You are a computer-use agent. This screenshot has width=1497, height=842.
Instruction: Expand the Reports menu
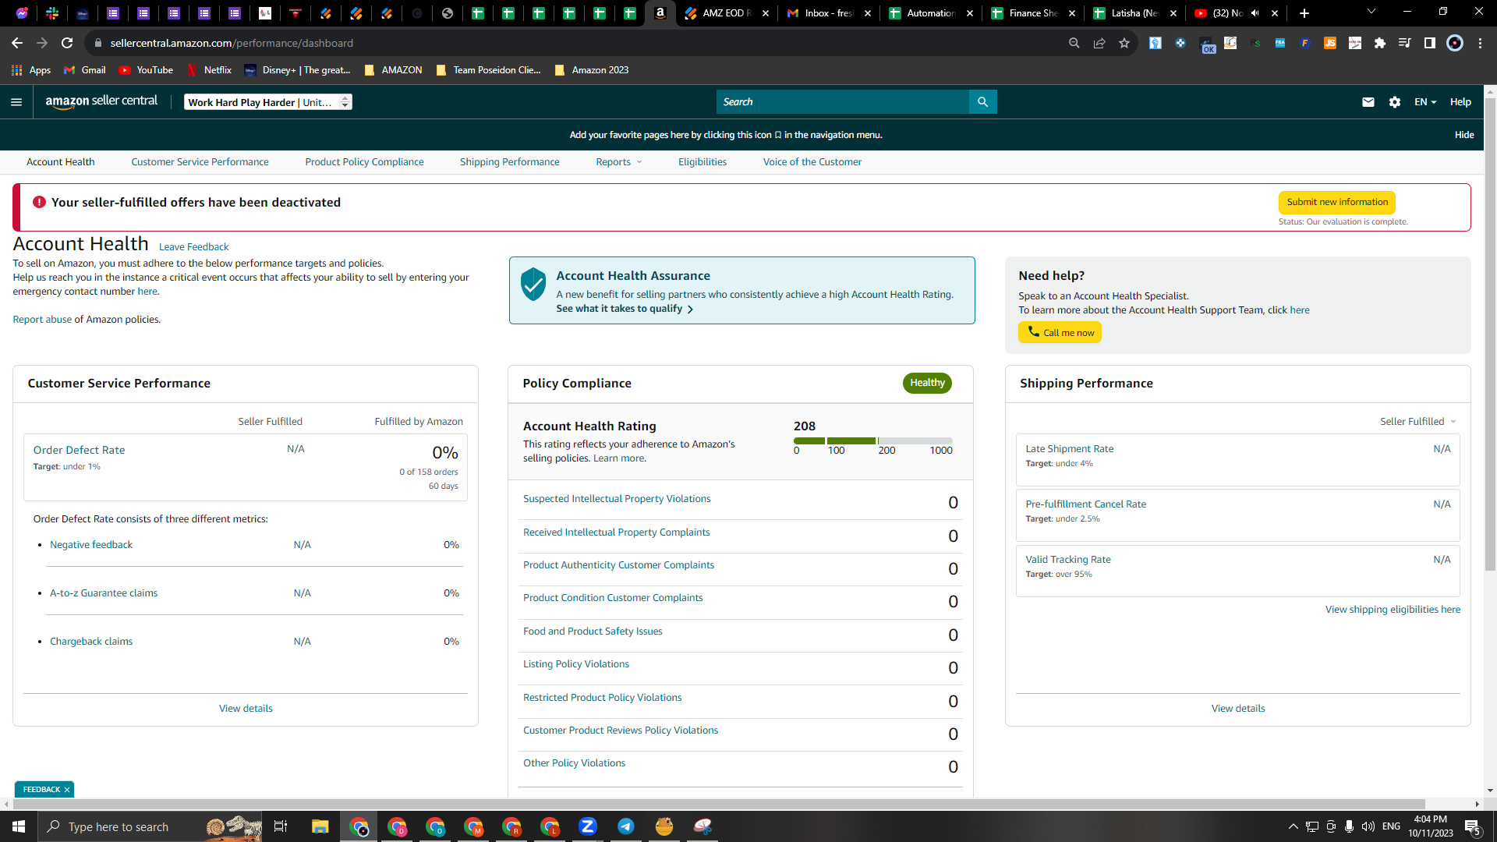619,162
